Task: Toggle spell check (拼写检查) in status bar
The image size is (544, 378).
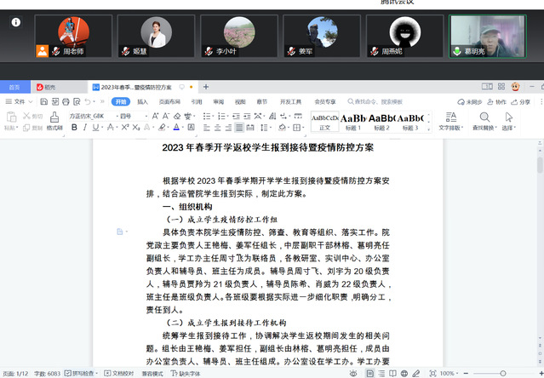Action: click(83, 373)
